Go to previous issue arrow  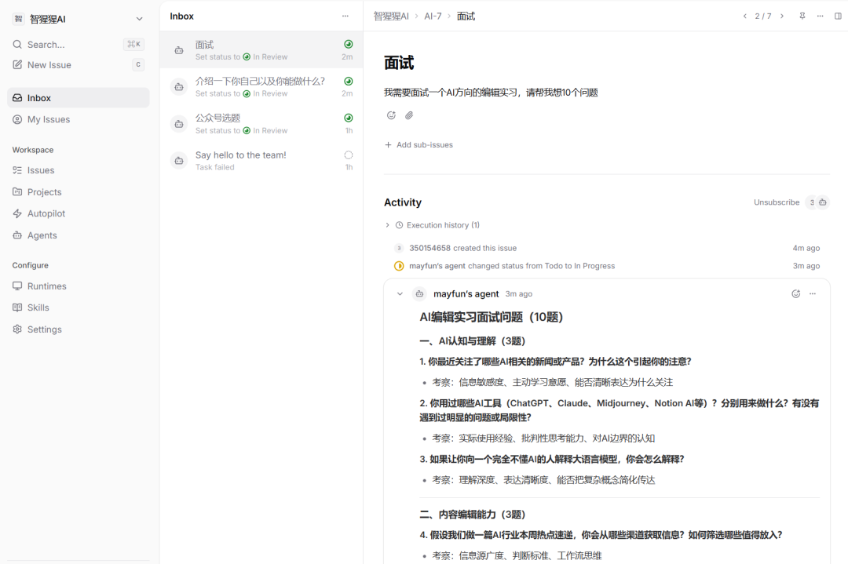(x=744, y=16)
